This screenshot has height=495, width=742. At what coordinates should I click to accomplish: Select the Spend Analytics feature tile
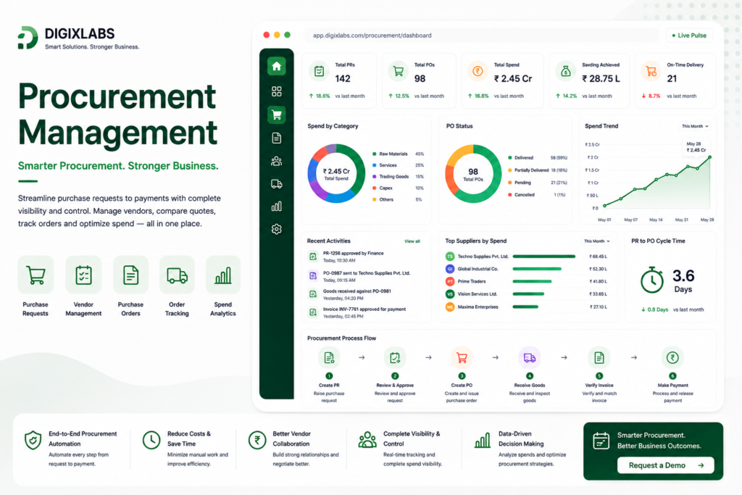[x=223, y=286]
